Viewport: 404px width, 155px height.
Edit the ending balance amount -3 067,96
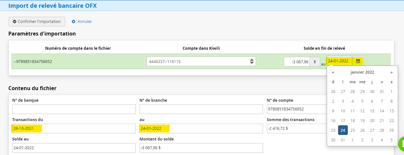click(297, 62)
